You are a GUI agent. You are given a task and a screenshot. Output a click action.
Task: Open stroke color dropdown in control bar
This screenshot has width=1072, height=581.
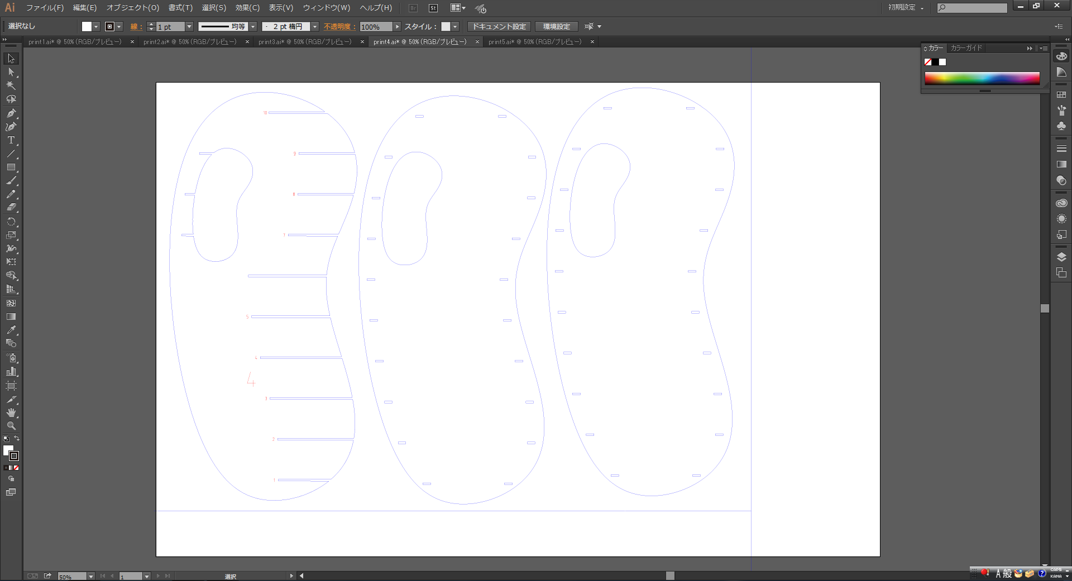tap(119, 27)
